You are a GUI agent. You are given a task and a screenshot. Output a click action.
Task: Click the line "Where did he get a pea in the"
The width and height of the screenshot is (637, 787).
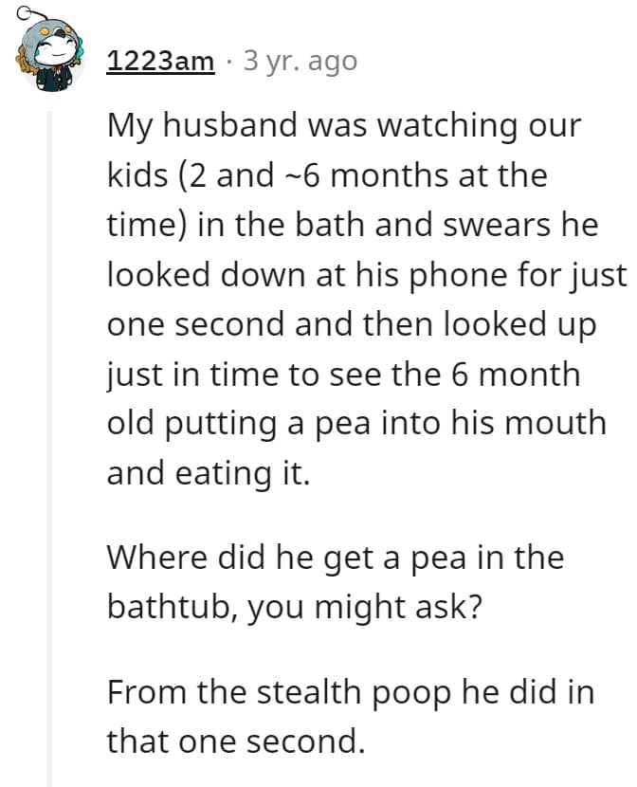click(335, 556)
